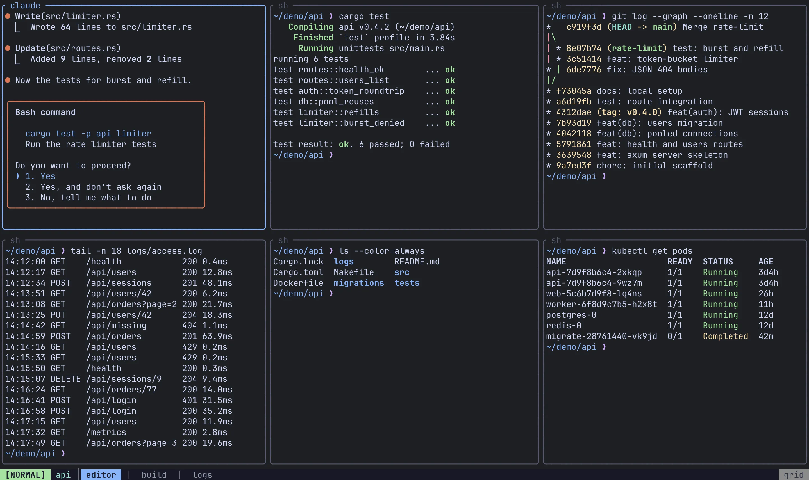Click pod 'redis-0' row
Image resolution: width=809 pixels, height=480 pixels.
tap(660, 326)
